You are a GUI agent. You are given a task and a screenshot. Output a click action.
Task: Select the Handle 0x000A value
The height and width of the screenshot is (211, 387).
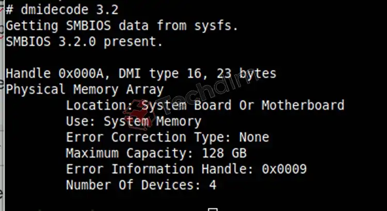81,74
